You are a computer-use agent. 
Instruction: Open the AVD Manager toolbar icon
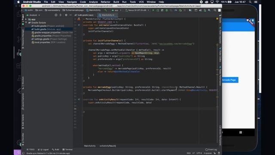tap(205, 10)
